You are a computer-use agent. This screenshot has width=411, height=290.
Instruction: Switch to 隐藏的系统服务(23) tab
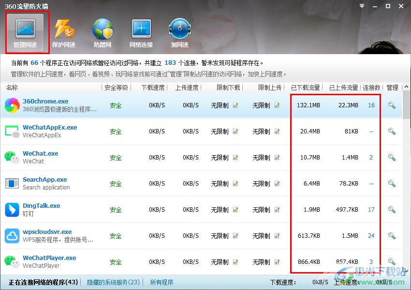pyautogui.click(x=113, y=282)
